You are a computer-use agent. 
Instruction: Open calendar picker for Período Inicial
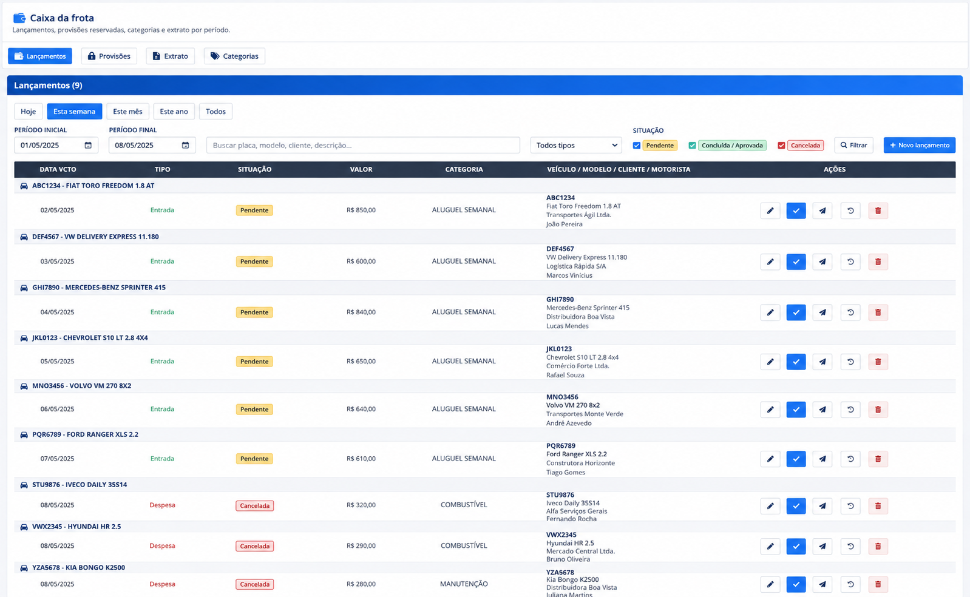(x=88, y=146)
